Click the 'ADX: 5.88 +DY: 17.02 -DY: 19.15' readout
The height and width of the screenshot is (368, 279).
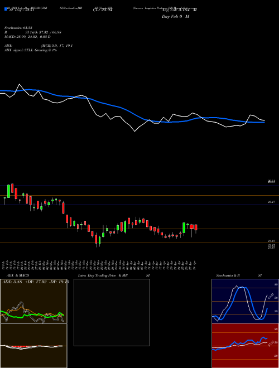(x=35, y=282)
